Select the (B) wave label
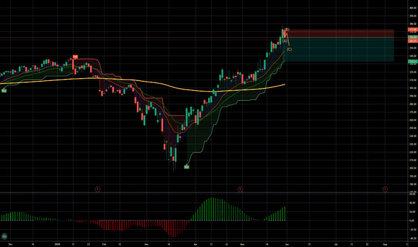 tap(287, 30)
